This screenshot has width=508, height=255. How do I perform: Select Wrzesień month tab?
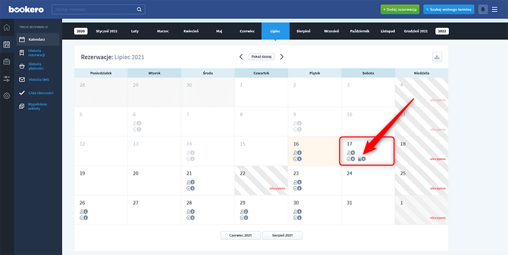[332, 31]
